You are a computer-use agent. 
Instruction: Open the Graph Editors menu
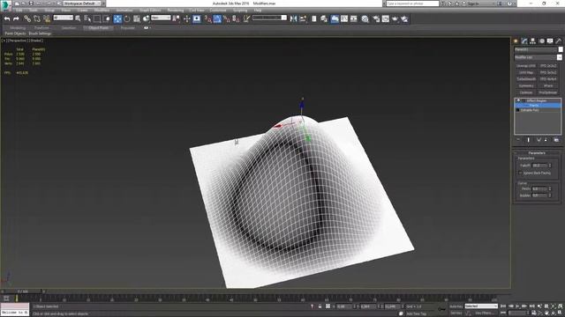tap(150, 11)
